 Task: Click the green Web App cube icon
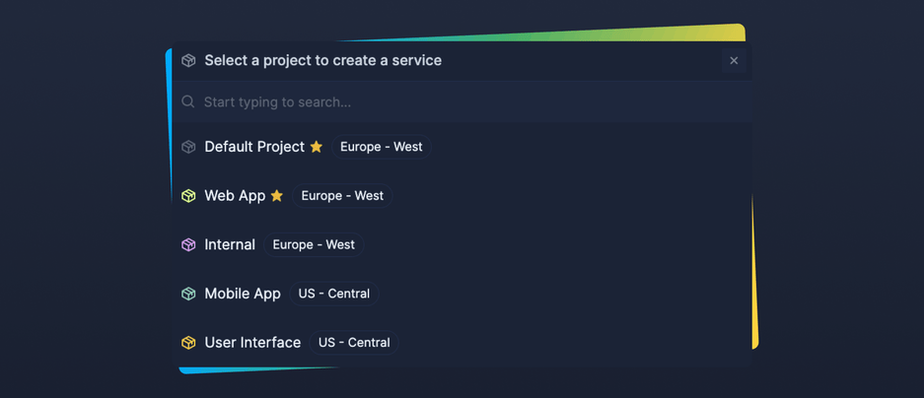point(188,195)
